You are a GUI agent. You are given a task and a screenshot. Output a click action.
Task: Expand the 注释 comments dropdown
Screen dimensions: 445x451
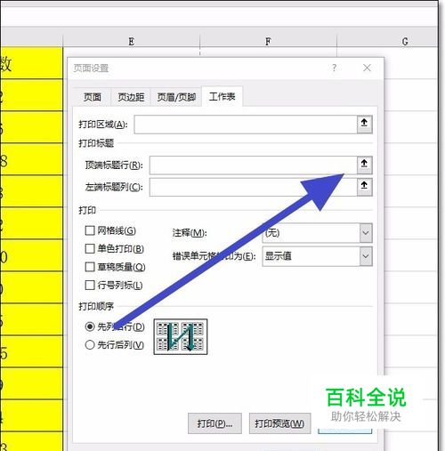tap(366, 233)
